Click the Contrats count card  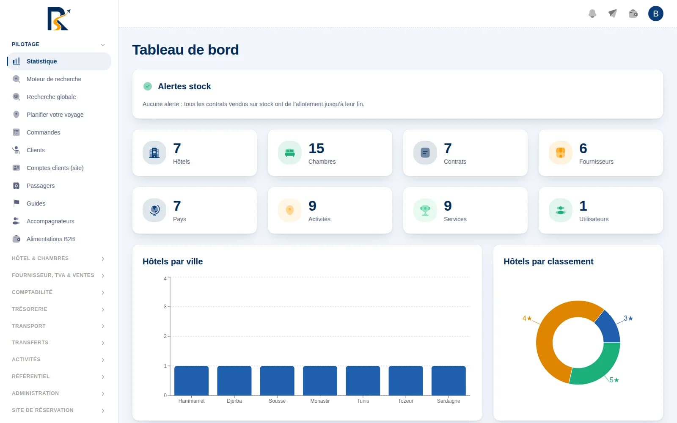pos(465,153)
